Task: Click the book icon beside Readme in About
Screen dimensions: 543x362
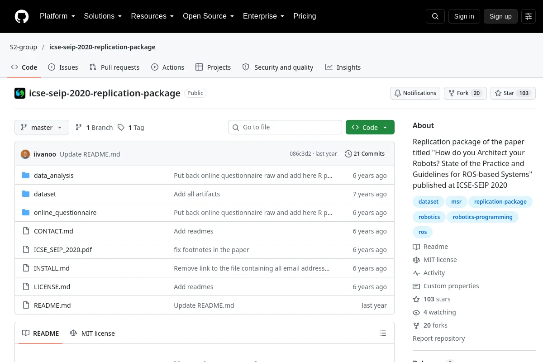Action: (416, 247)
